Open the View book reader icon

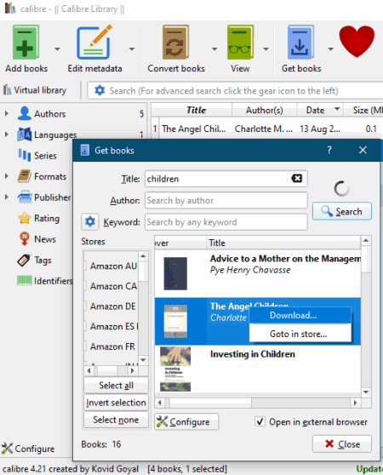pyautogui.click(x=240, y=42)
